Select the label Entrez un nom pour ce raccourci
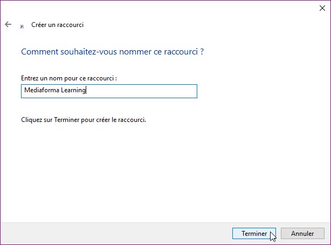 (x=68, y=78)
